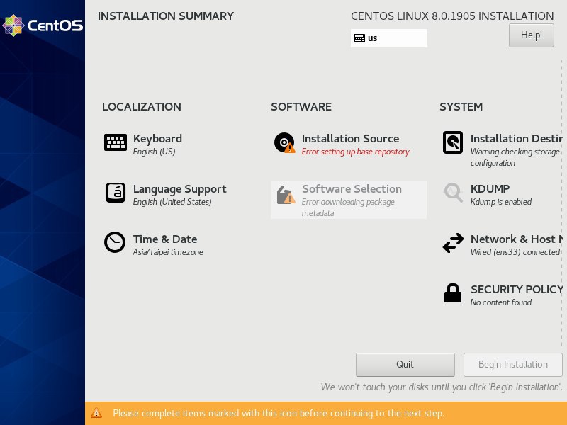Click 'Wired (ens33) connected' status text
The width and height of the screenshot is (567, 425).
click(x=515, y=252)
